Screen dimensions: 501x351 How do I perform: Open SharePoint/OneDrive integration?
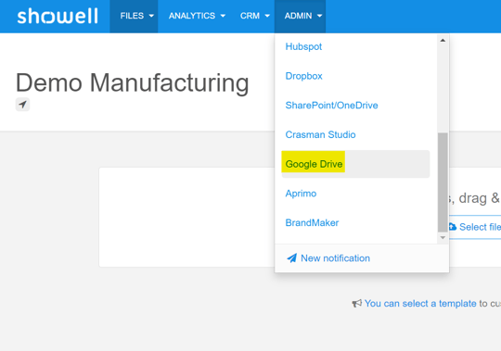(x=331, y=106)
